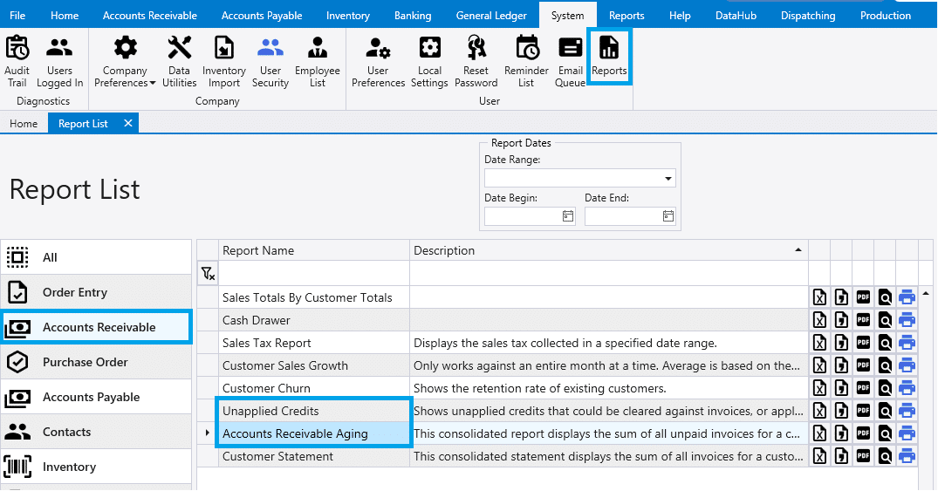Image resolution: width=938 pixels, height=491 pixels.
Task: Export Unapplied Credits report as PDF
Action: coord(863,411)
